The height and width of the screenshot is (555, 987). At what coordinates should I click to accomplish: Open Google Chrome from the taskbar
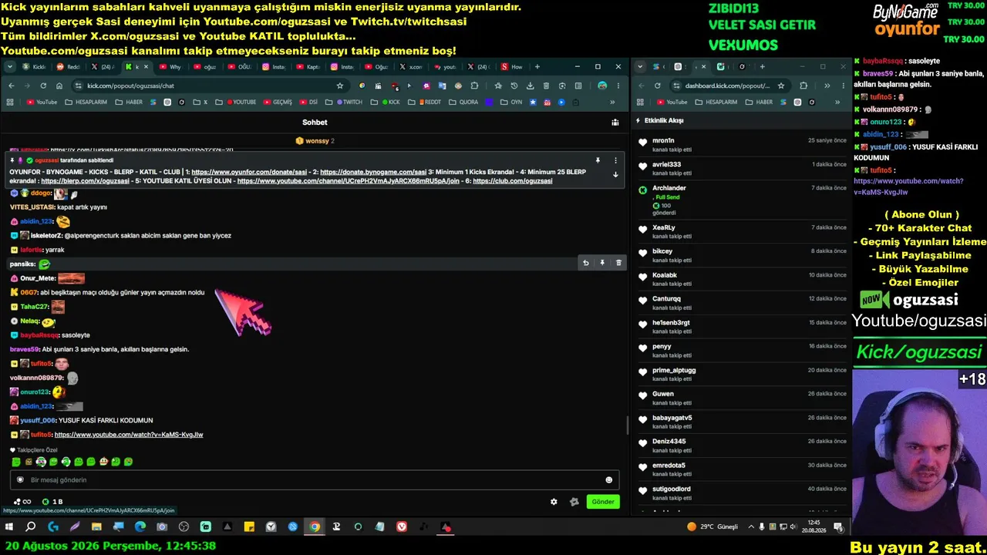315,527
